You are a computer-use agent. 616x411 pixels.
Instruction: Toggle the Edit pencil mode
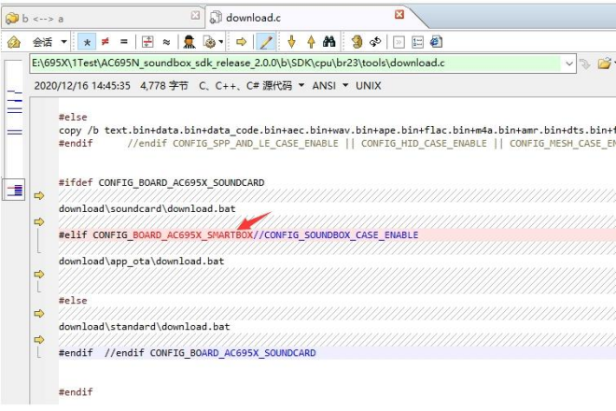click(x=266, y=42)
